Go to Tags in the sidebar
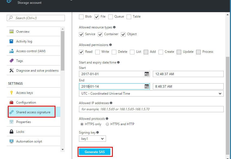This screenshot has width=231, height=159. (x=34, y=61)
